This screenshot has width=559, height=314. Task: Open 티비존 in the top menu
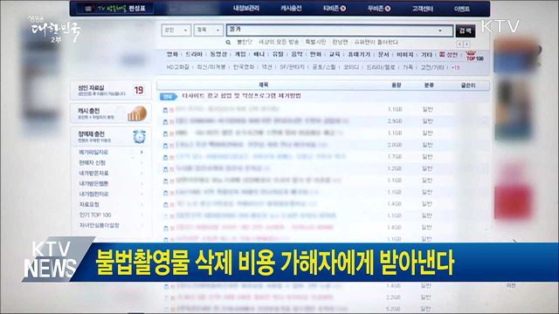335,8
